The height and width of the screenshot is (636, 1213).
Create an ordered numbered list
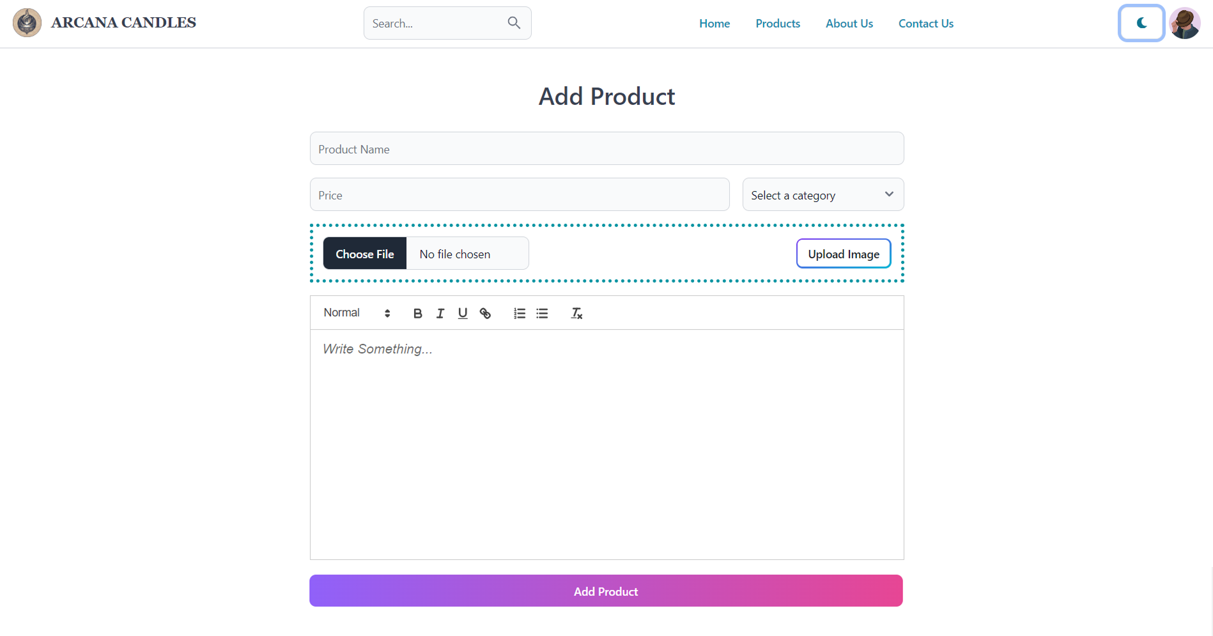tap(520, 313)
